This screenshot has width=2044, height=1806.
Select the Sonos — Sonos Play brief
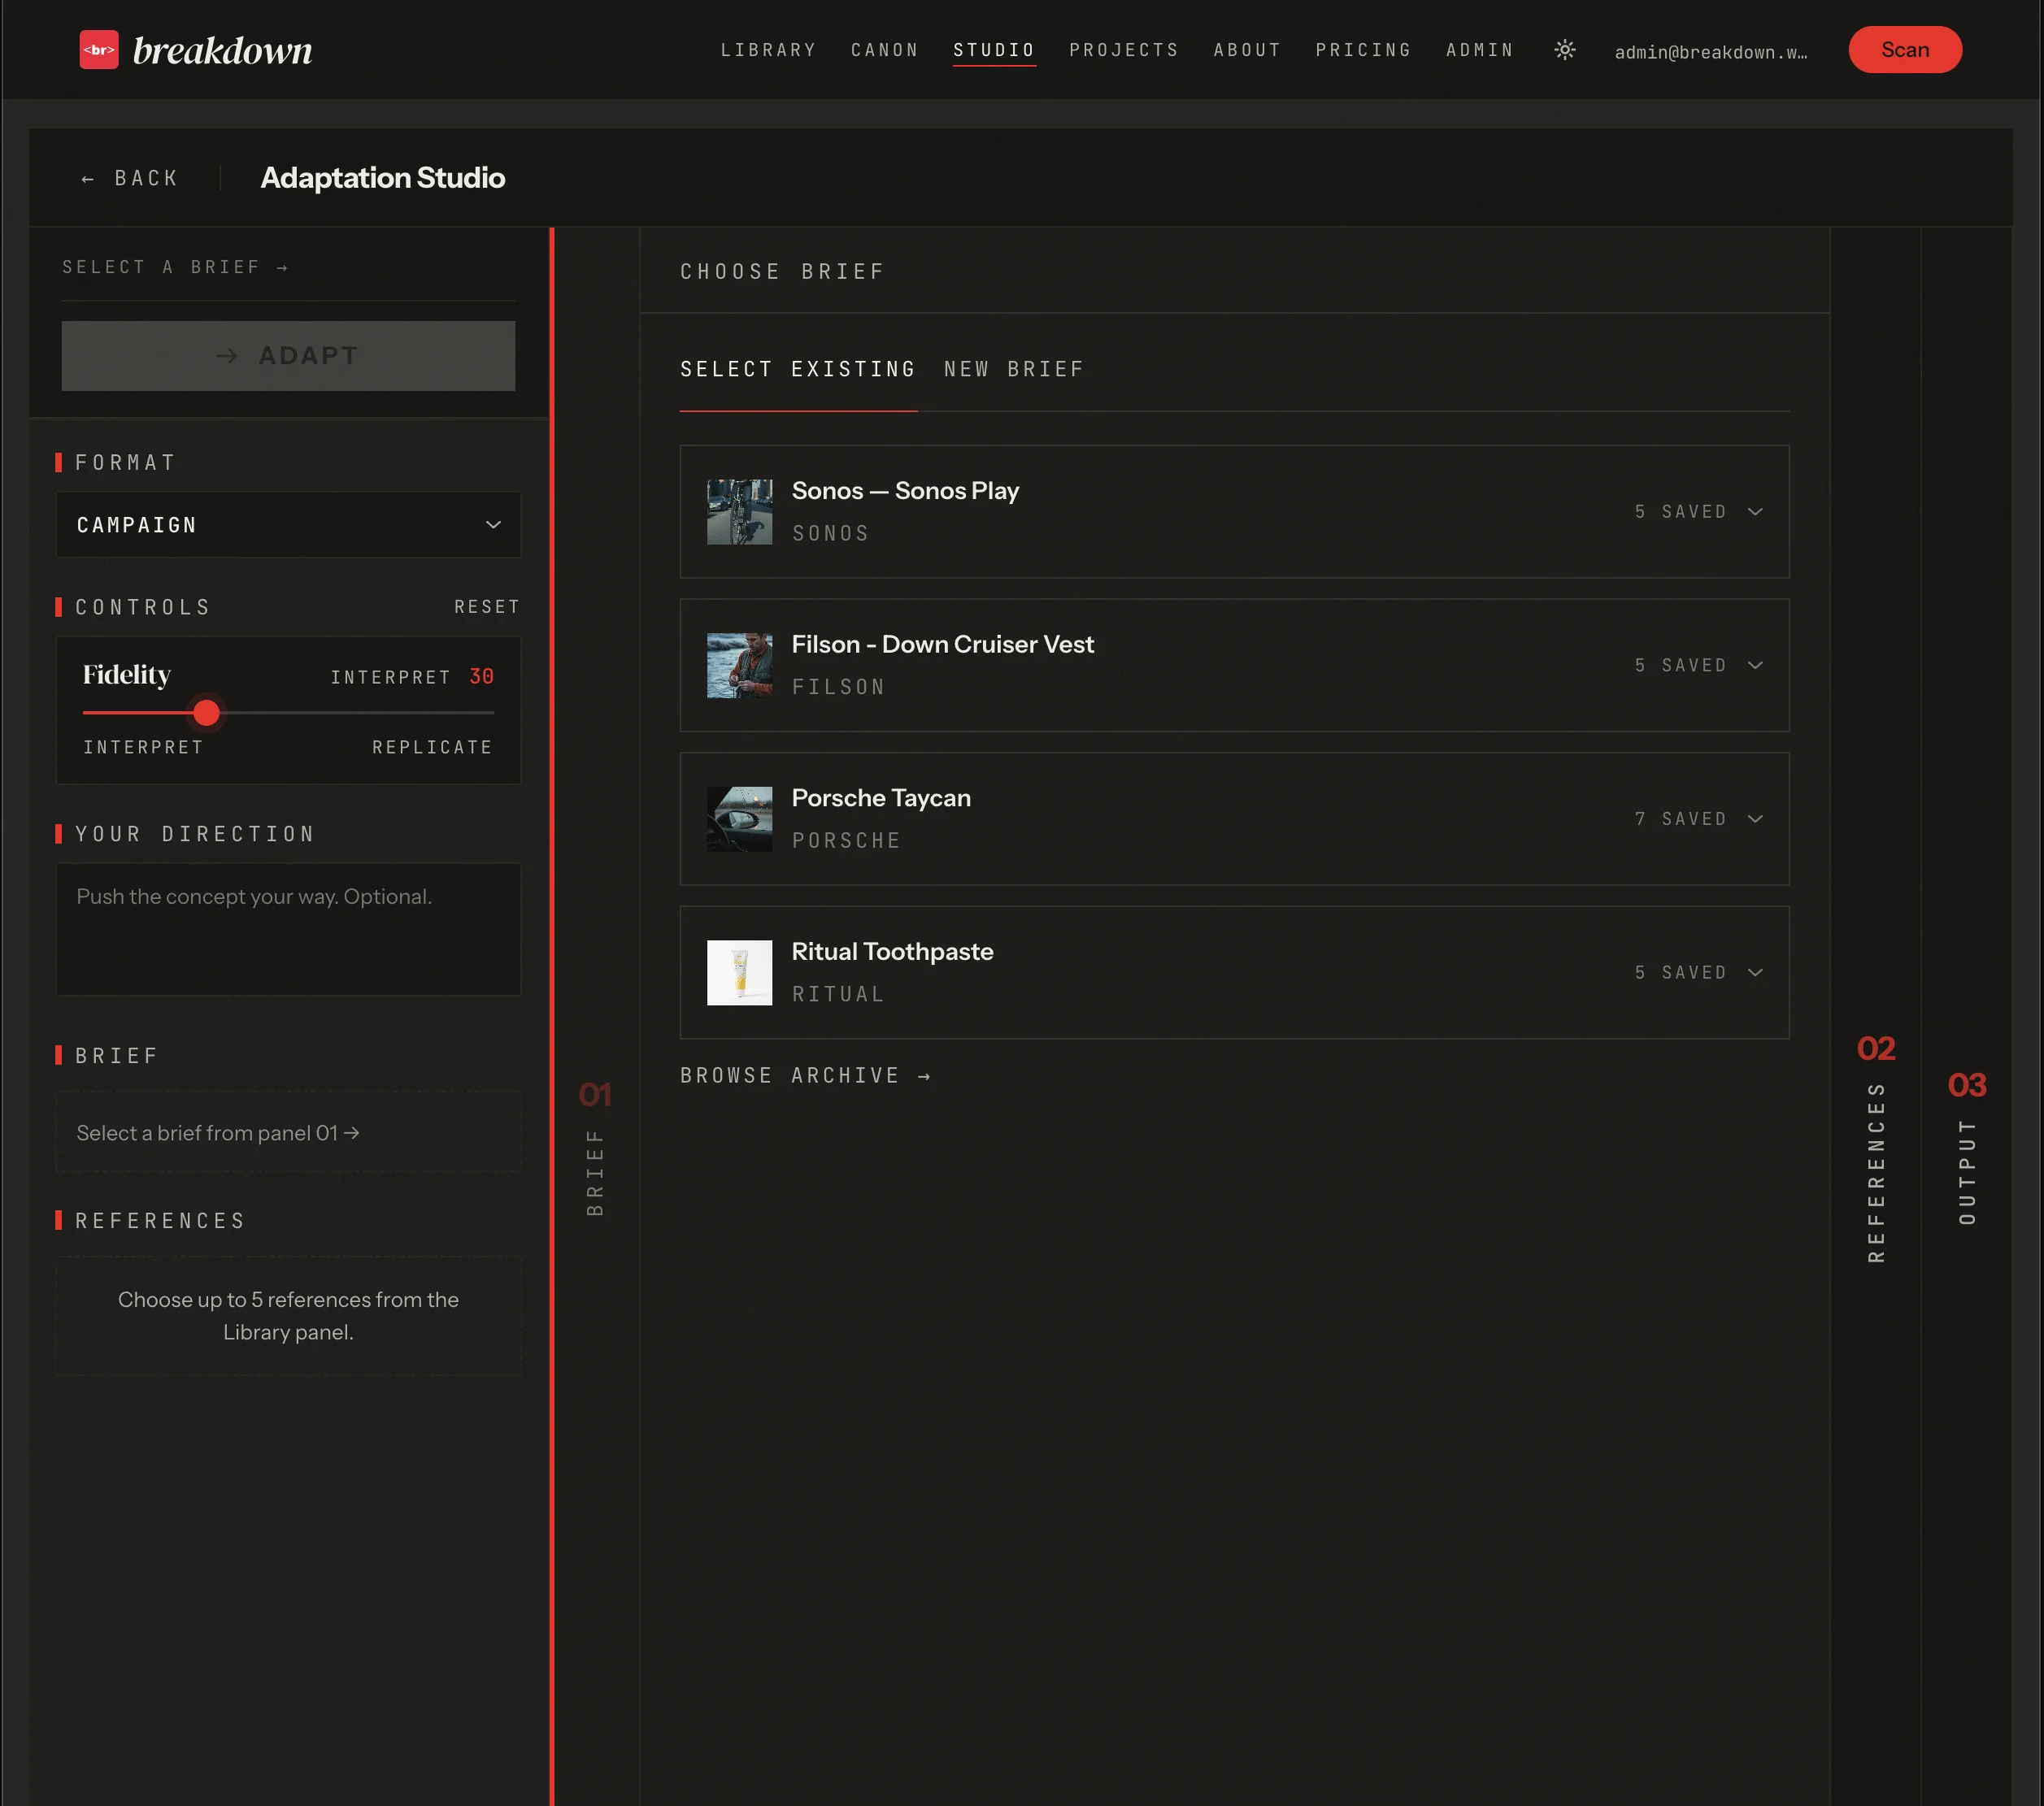1234,512
